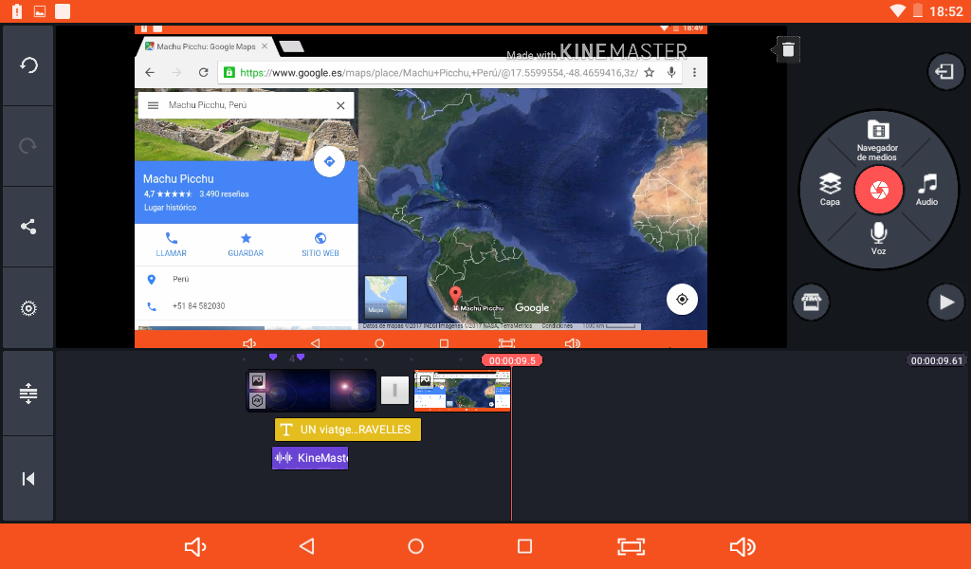
Task: Tap Android home button
Action: pos(415,546)
